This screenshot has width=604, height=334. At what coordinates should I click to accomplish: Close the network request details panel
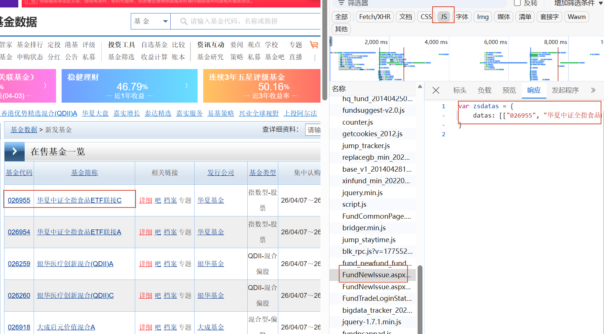point(436,90)
